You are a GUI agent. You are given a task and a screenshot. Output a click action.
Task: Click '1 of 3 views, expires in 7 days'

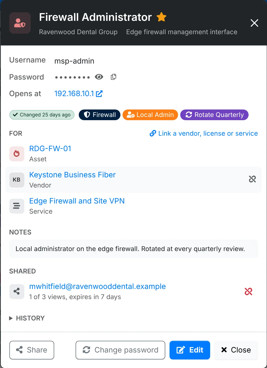point(75,297)
